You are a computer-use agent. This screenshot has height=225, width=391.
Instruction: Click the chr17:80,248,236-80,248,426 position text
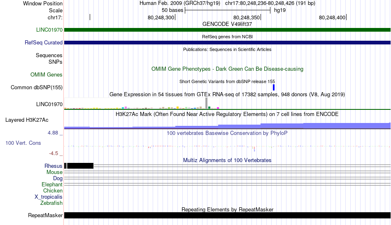[270, 3]
